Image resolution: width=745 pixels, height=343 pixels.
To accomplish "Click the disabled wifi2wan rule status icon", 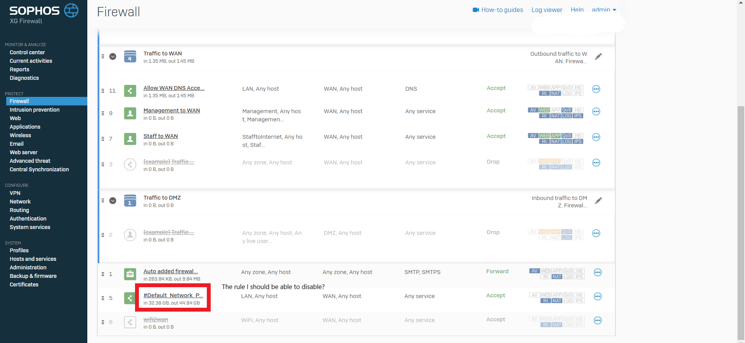I will click(130, 322).
